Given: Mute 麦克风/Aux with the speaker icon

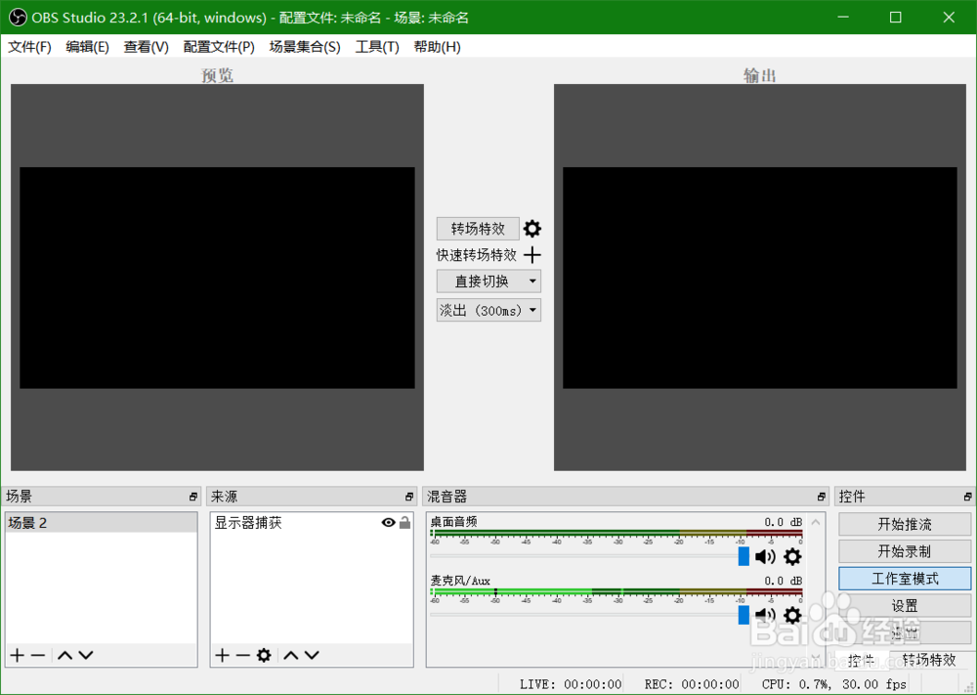Looking at the screenshot, I should point(765,615).
